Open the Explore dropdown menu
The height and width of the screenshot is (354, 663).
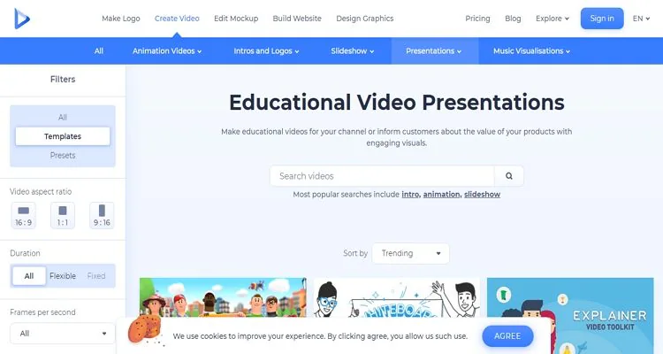(x=552, y=19)
